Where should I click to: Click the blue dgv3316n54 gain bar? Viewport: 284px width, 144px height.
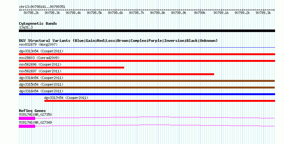pyautogui.click(x=147, y=94)
